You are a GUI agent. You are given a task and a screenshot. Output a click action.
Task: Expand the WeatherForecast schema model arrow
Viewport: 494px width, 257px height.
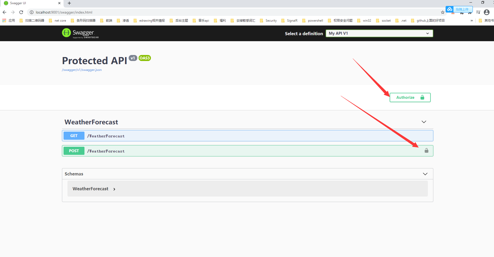click(x=114, y=189)
